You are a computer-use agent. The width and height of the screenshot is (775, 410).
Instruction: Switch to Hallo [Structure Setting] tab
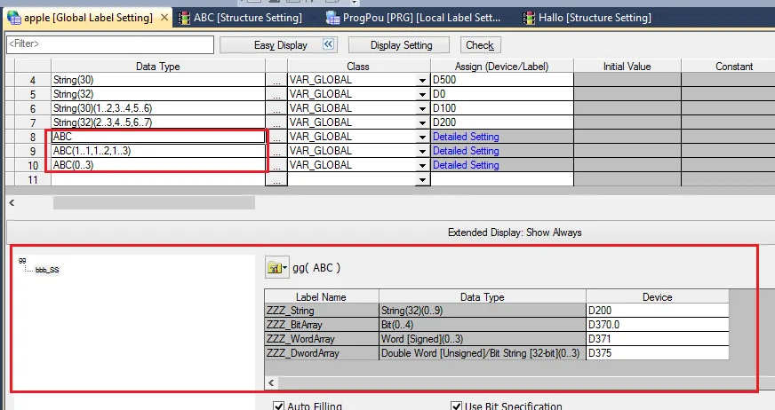[587, 18]
